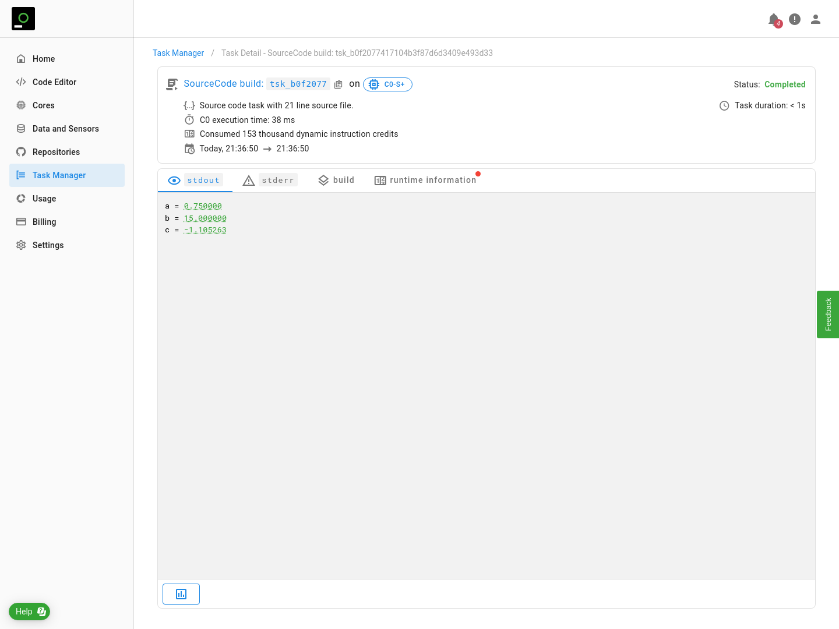The height and width of the screenshot is (629, 839).
Task: Open the alert info icon in header
Action: pyautogui.click(x=795, y=19)
